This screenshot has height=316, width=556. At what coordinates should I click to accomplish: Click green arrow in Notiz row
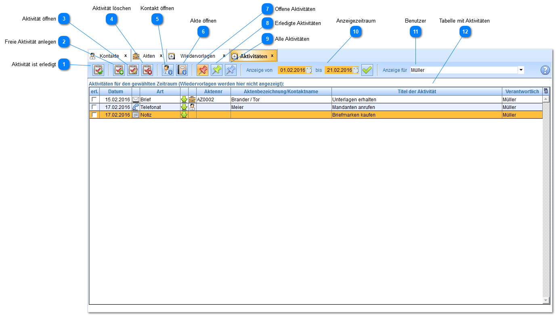[184, 115]
